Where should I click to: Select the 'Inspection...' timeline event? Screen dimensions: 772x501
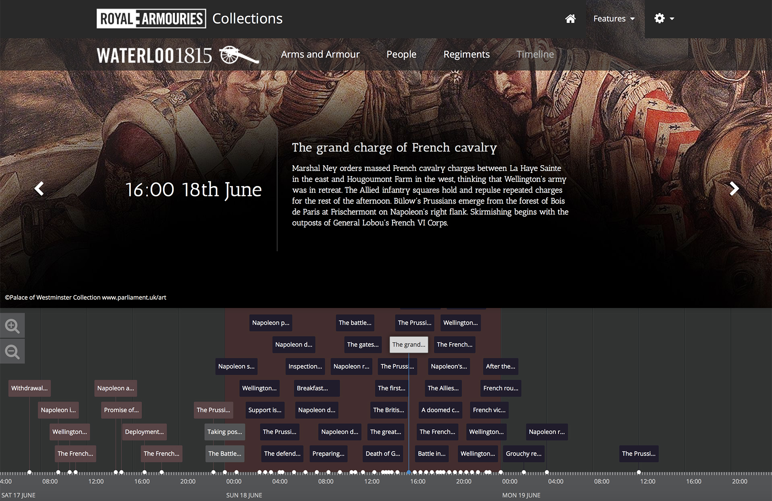pos(305,366)
